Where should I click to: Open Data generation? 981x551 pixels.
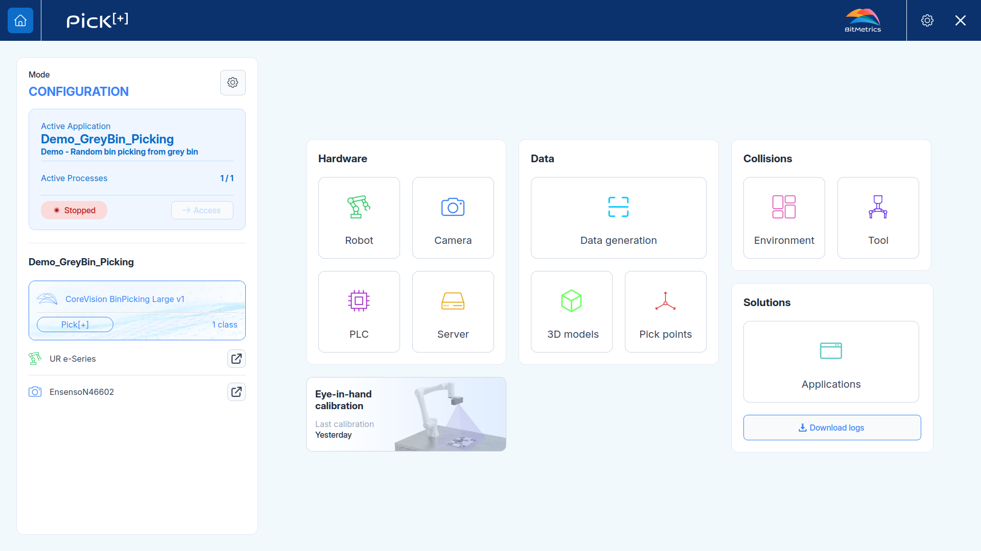[x=618, y=218]
